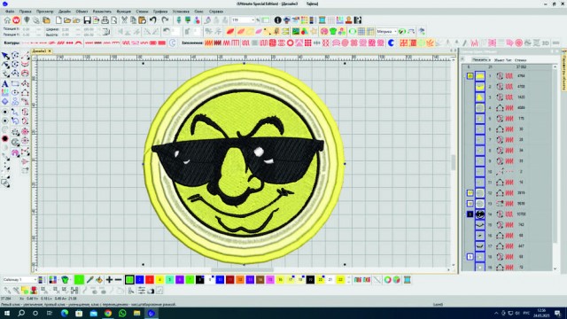Open the Показать dropdown in the object list
Viewport: 567px width, 319px height.
point(481,60)
